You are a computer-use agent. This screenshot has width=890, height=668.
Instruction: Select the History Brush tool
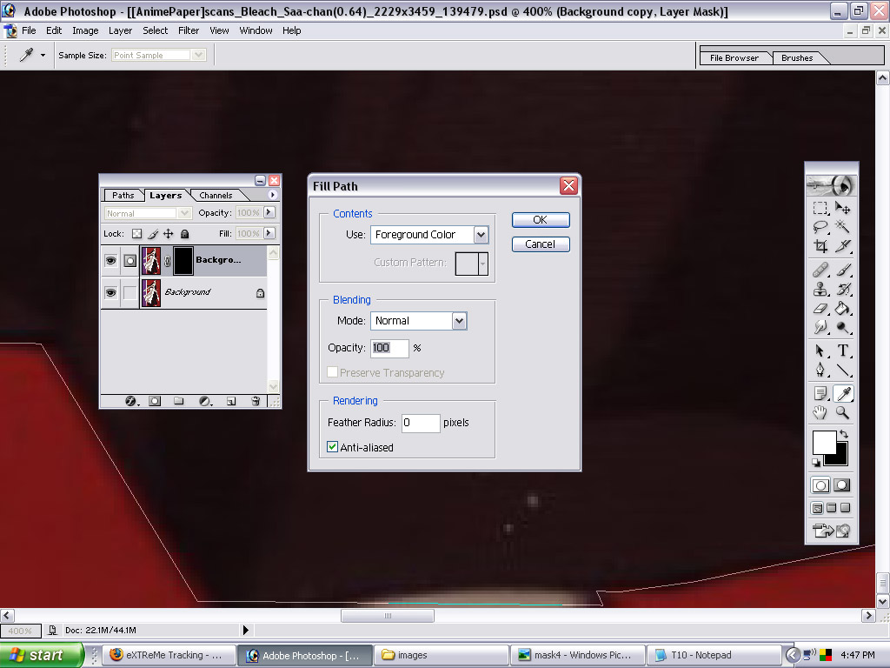pos(843,289)
